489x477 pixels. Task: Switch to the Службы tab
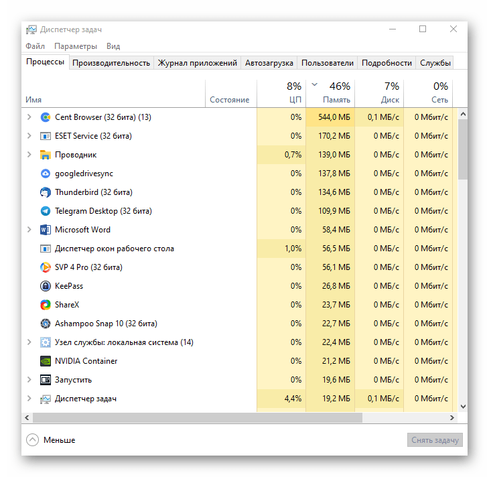click(x=435, y=63)
